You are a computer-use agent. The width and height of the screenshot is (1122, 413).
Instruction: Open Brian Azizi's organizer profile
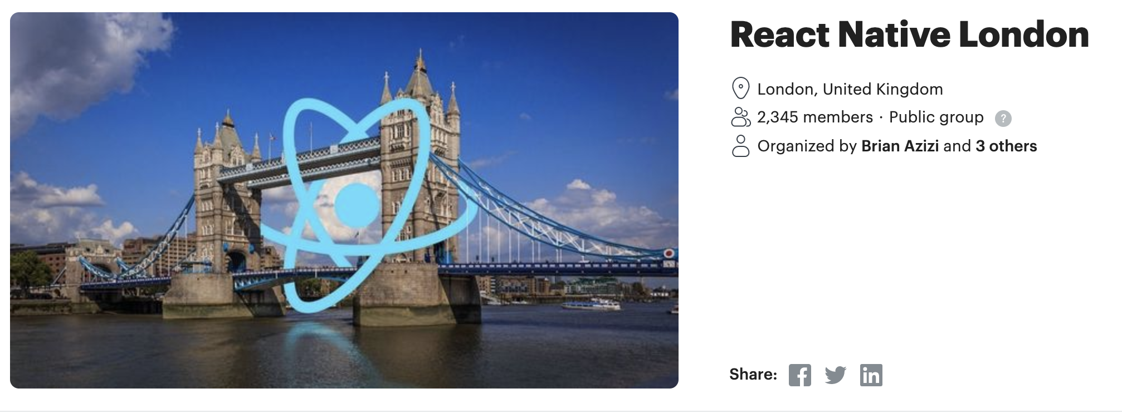(900, 146)
